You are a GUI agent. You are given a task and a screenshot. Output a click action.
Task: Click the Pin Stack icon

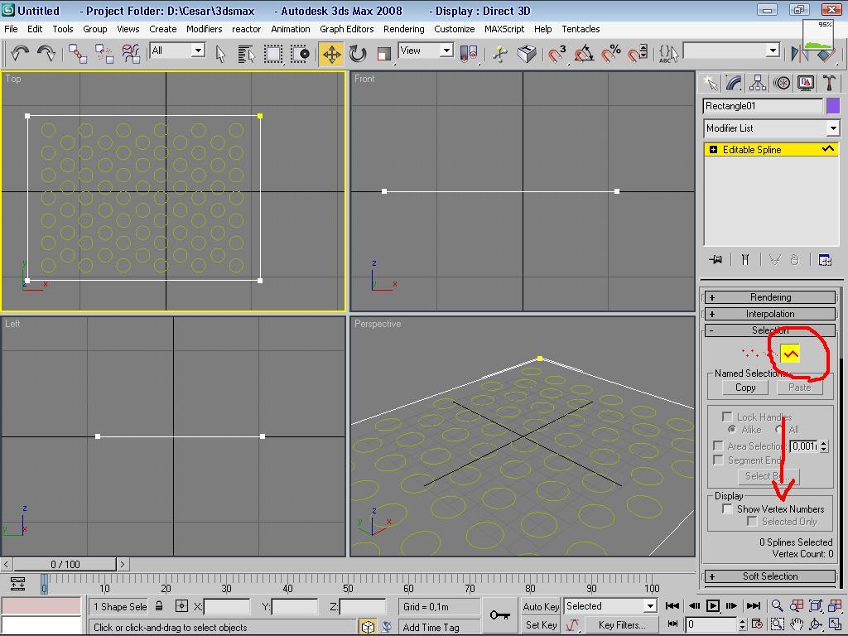pyautogui.click(x=715, y=259)
